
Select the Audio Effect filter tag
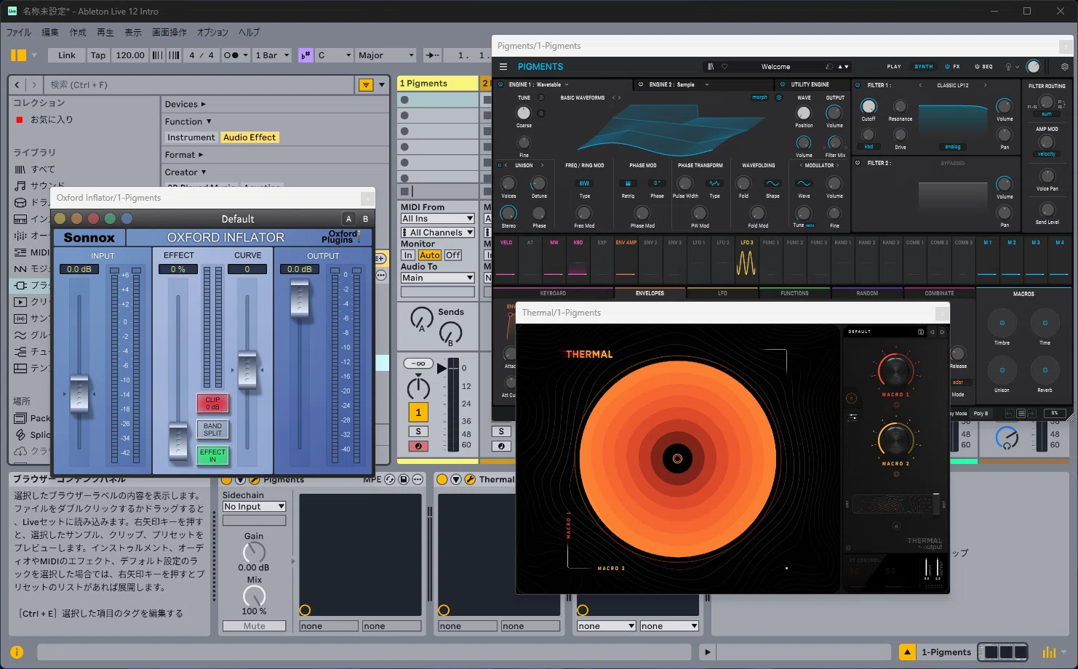(249, 137)
